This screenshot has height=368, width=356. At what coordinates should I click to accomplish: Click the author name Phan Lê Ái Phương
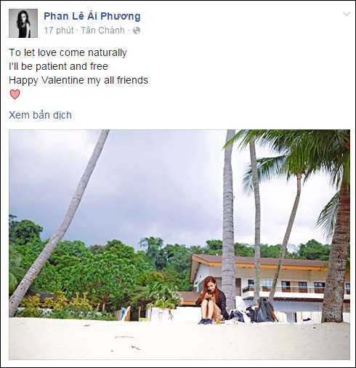click(x=92, y=16)
